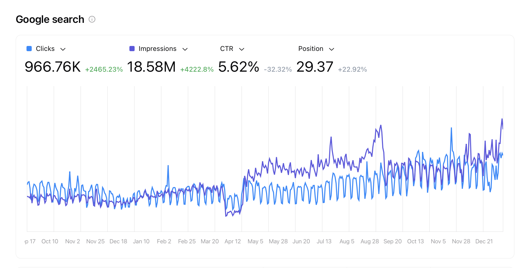Click the Apr 12 axis label
The width and height of the screenshot is (528, 268).
coord(233,241)
